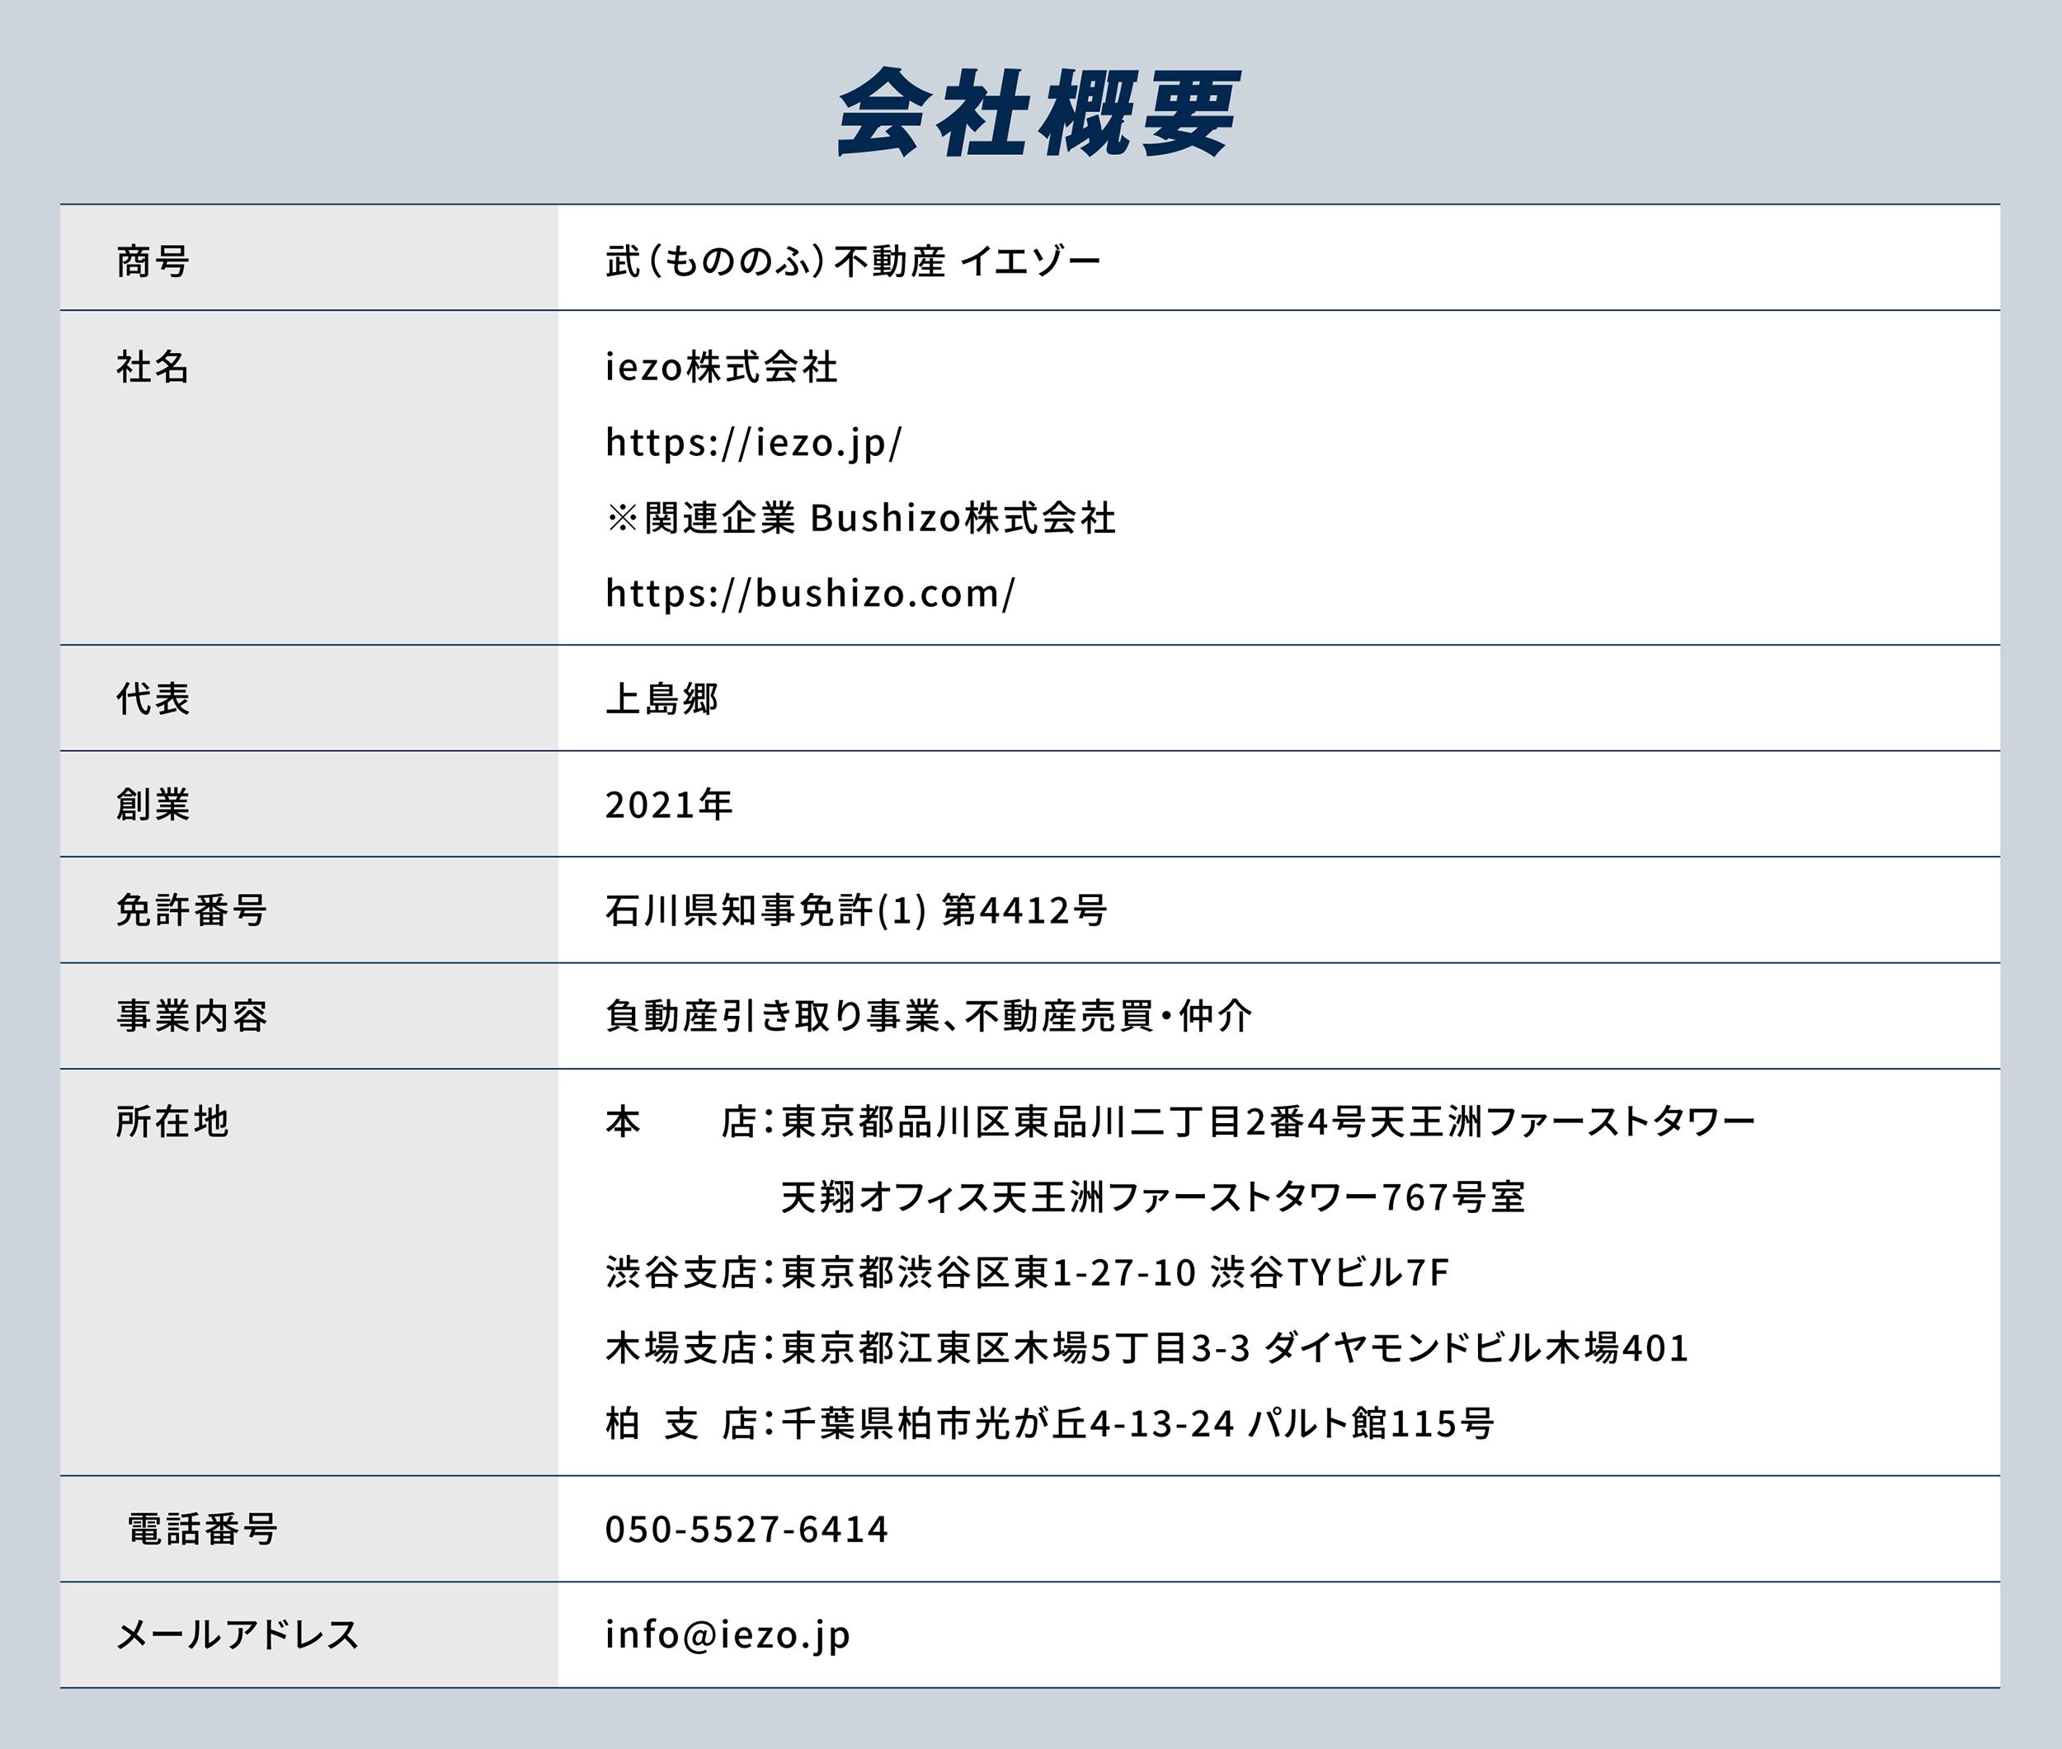Click the 所在地 row label

tap(172, 1121)
